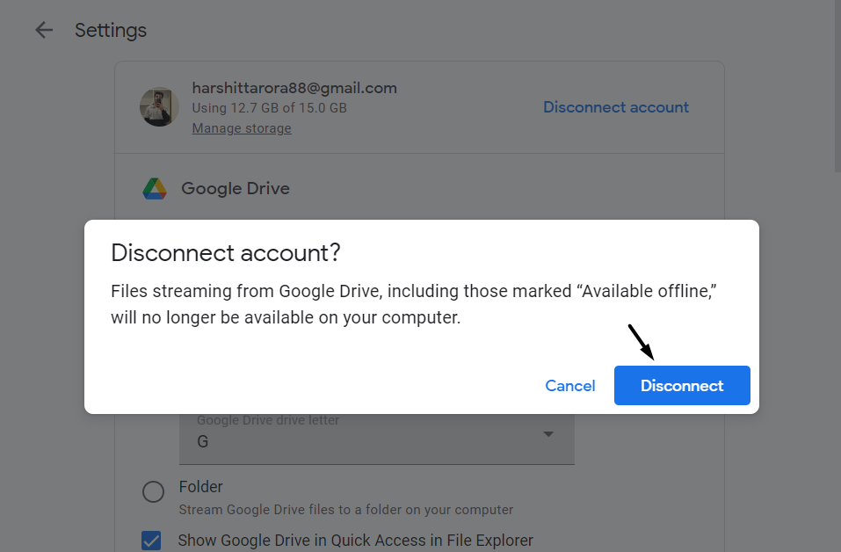Click the back arrow beside Settings
The height and width of the screenshot is (552, 841).
43,31
